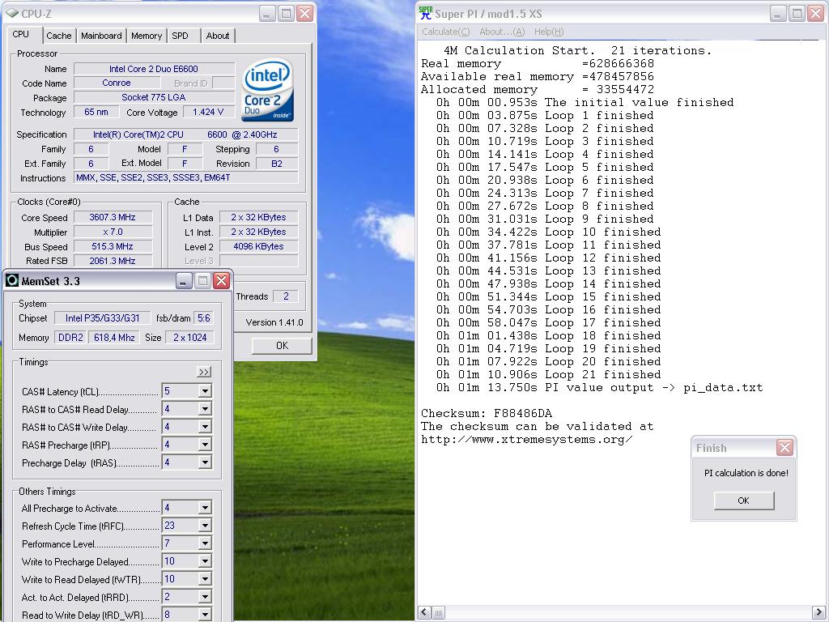The height and width of the screenshot is (622, 829).
Task: Open the Write to Precharge Delayed dropdown
Action: 205,561
